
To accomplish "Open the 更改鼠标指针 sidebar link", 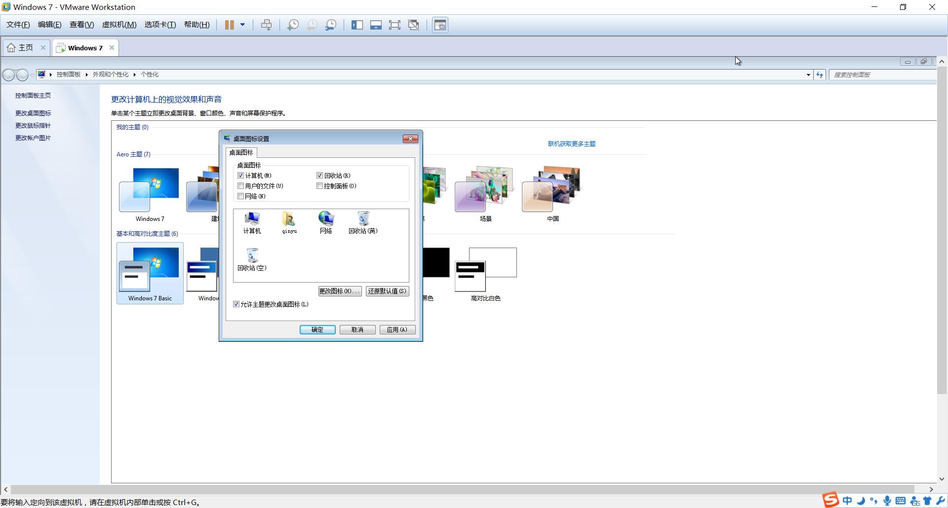I will point(33,125).
